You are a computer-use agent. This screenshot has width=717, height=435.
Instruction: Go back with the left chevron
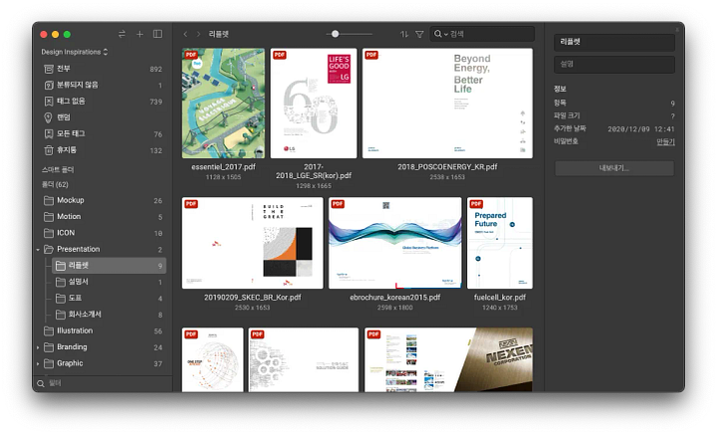(185, 34)
